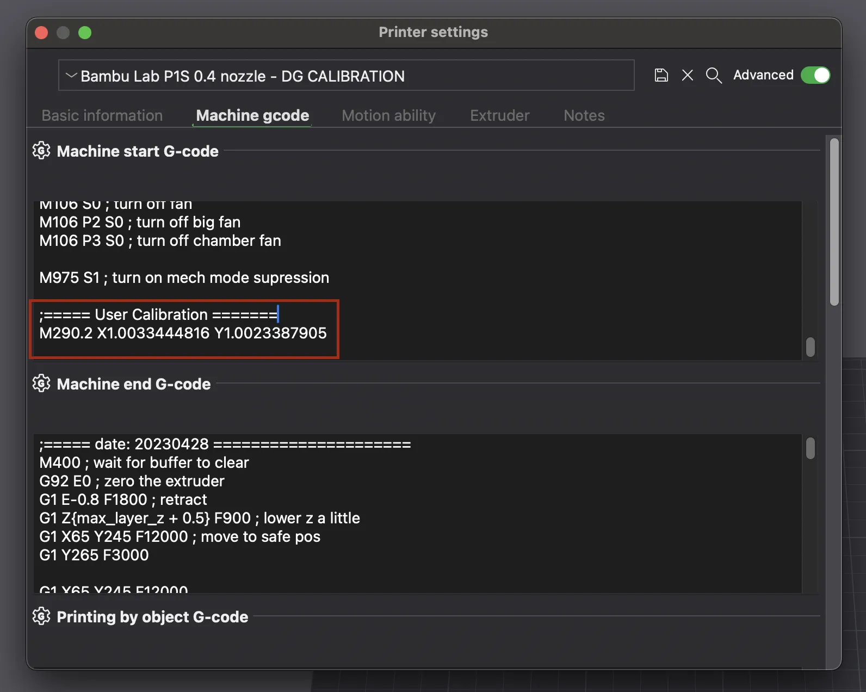Screen dimensions: 866x692
Task: Click the G92 E0 line in end G-code
Action: point(132,481)
